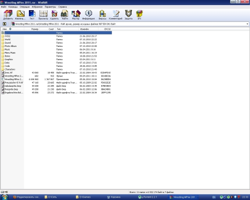This screenshot has height=200, width=250.
Task: Run the Тест archive test icon
Action: tap(32, 15)
